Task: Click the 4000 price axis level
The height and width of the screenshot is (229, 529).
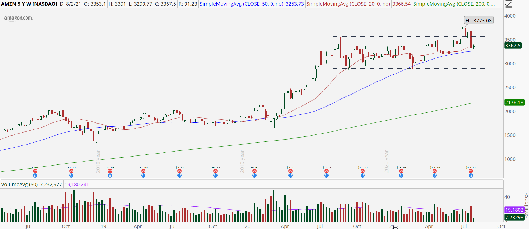Action: pyautogui.click(x=510, y=16)
